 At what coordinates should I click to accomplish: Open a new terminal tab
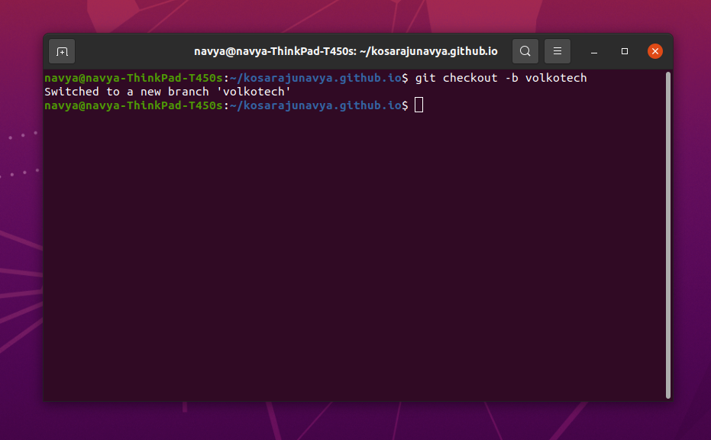pos(61,51)
